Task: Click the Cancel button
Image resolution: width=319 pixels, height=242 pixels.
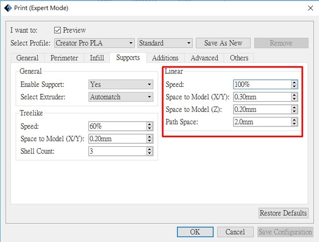Action: click(235, 232)
